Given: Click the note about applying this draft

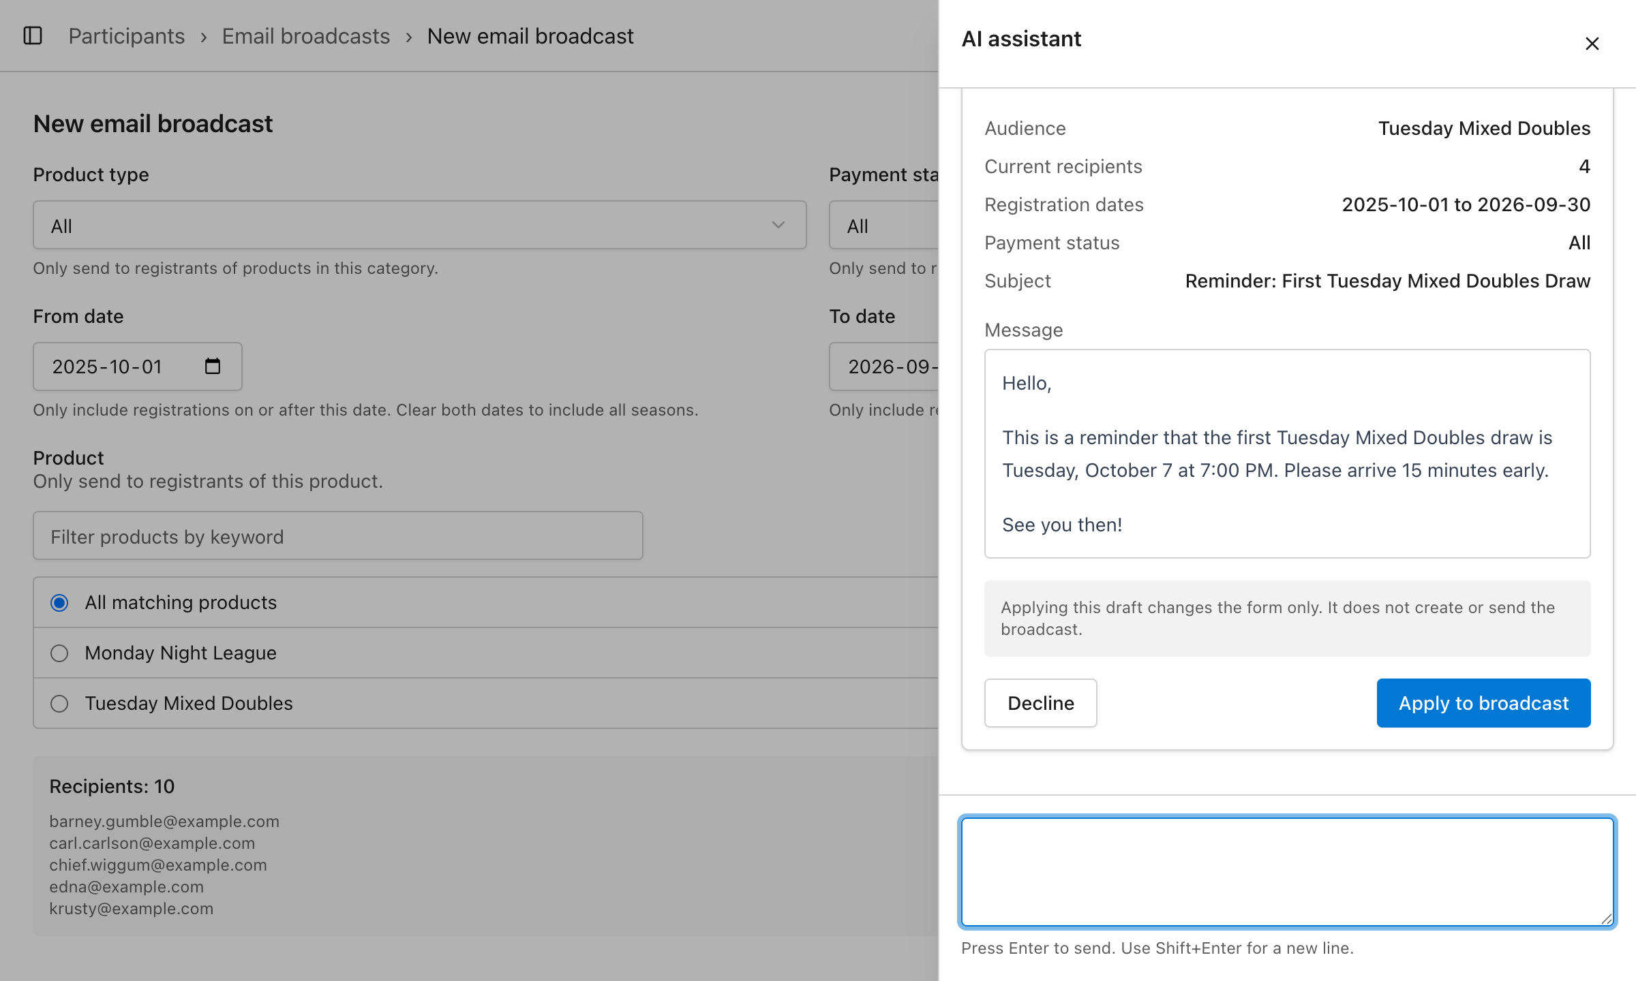Looking at the screenshot, I should point(1287,619).
